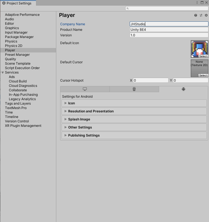Switch to the desktop standalone platform tab
This screenshot has height=222, width=209.
pos(85,89)
